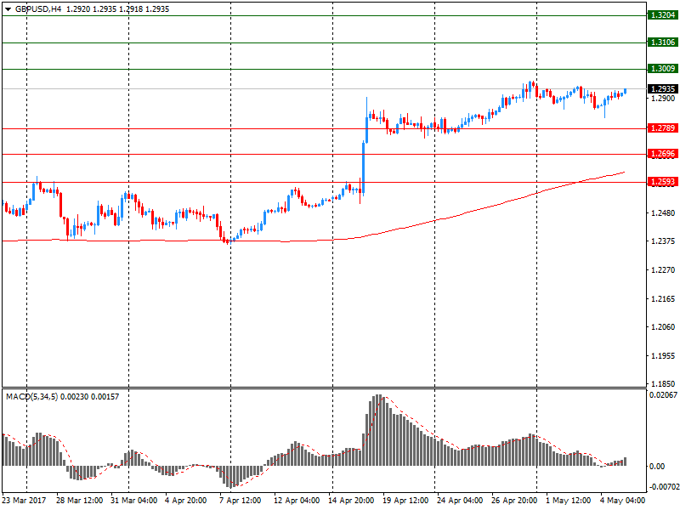
Task: Select the 14 Apr 20:00 time label
Action: point(351,501)
